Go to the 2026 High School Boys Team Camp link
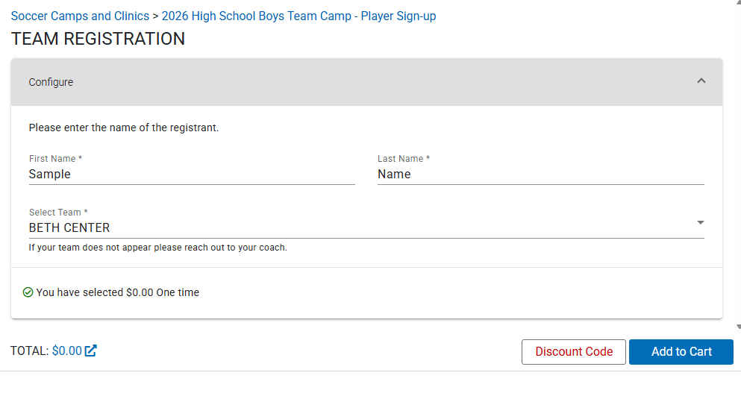 [298, 16]
